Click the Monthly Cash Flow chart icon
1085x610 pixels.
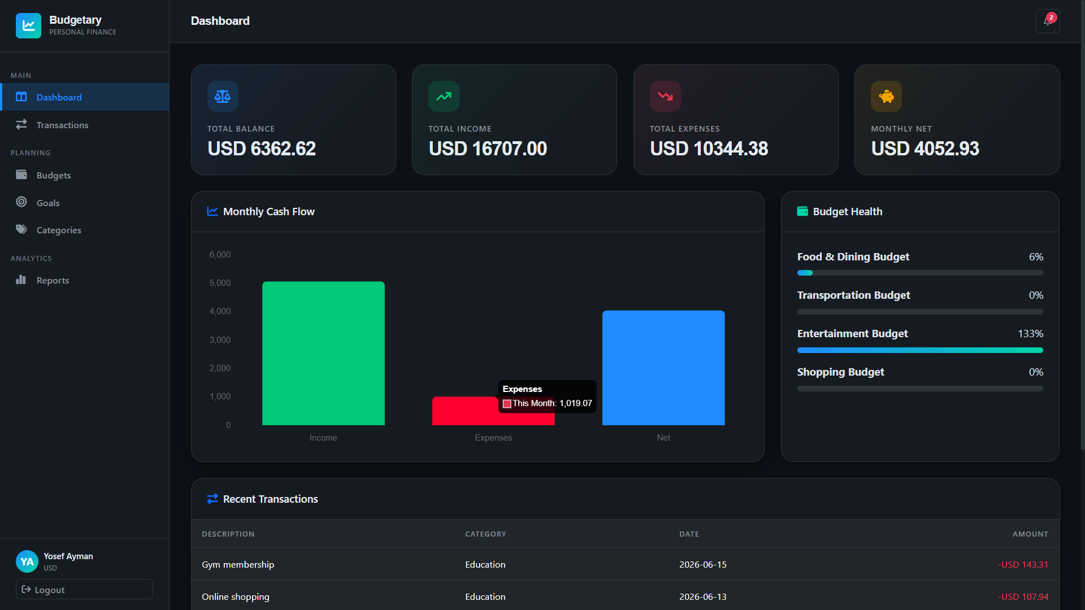click(x=212, y=211)
